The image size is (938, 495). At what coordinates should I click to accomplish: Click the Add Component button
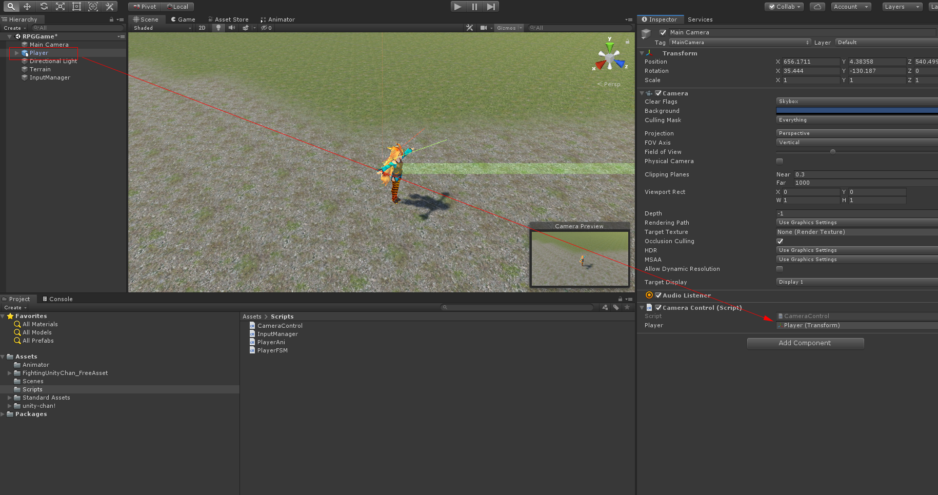click(x=805, y=343)
